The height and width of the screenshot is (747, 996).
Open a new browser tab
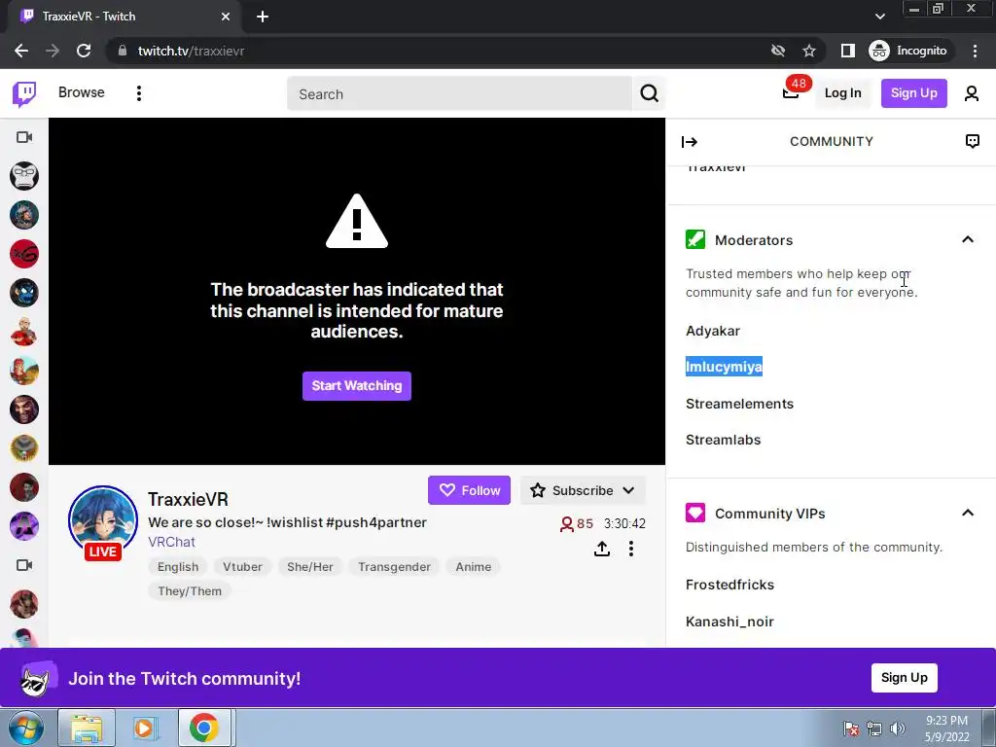pos(263,18)
